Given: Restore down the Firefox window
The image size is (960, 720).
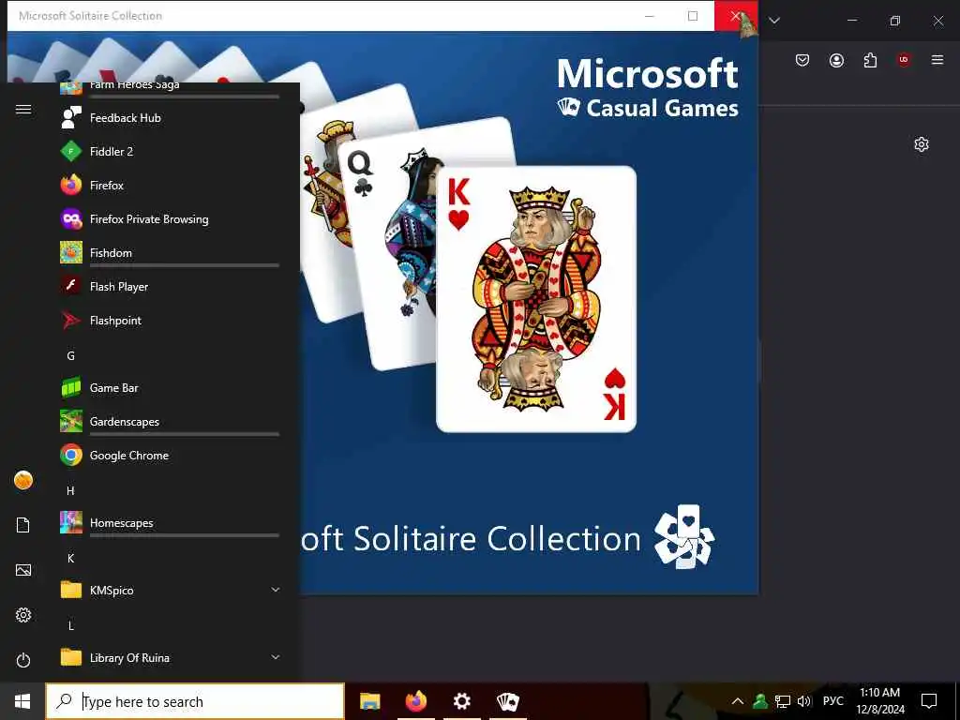Looking at the screenshot, I should 895,21.
